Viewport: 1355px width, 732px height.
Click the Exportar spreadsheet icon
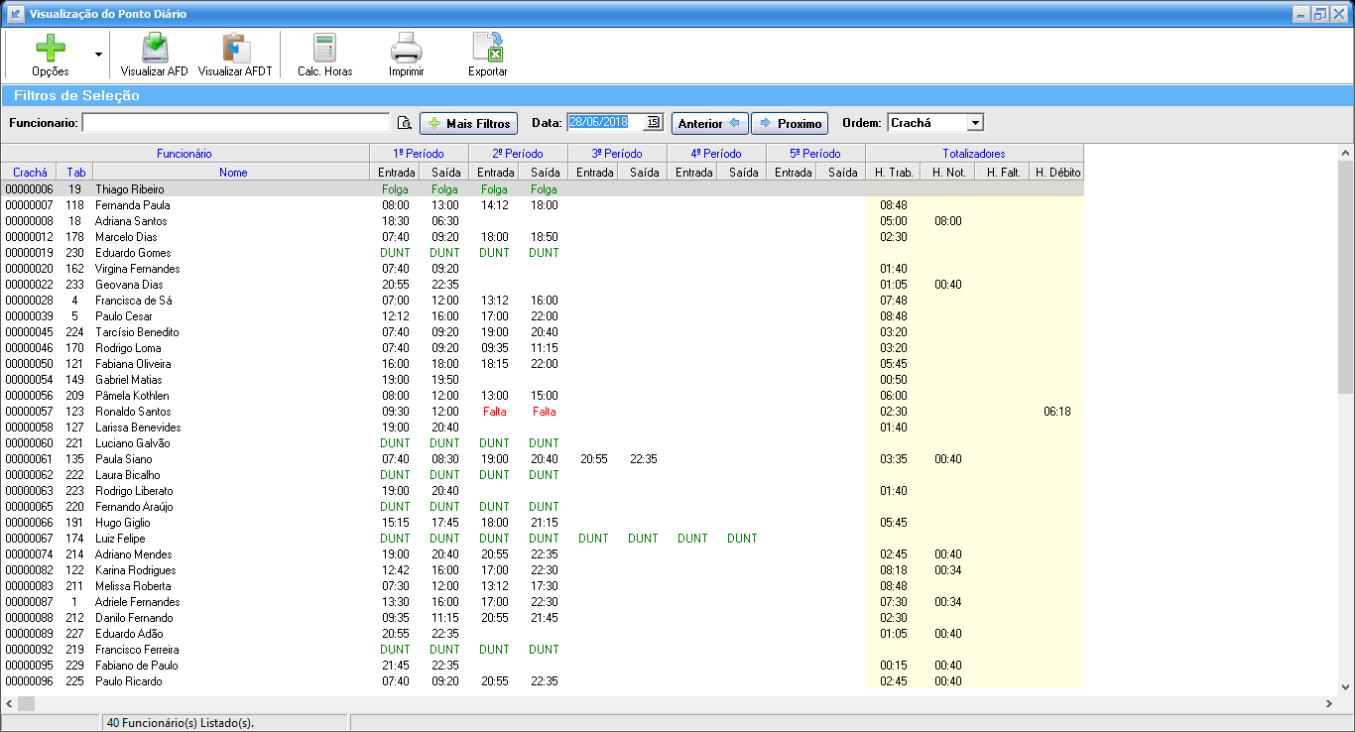[487, 50]
